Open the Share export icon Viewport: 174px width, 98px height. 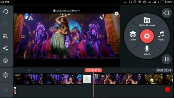[x=5, y=48]
